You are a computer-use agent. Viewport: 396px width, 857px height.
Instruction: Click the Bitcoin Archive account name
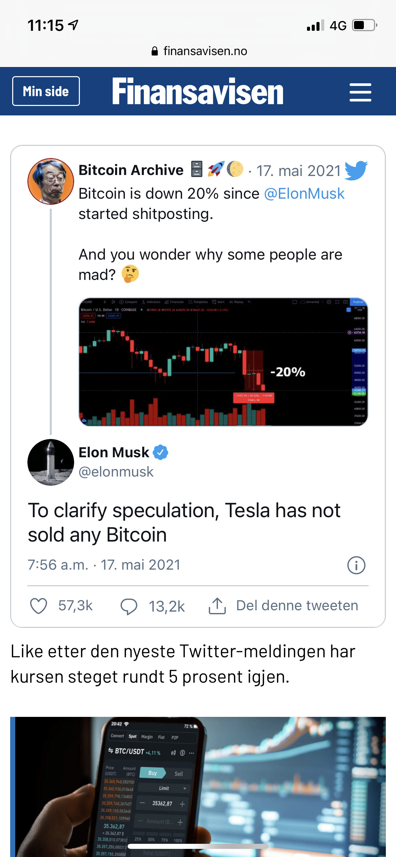pos(131,170)
